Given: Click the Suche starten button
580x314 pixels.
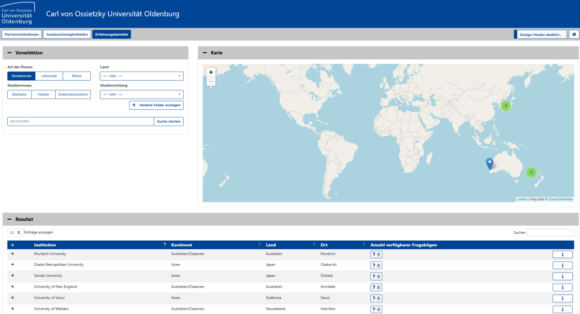Looking at the screenshot, I should [168, 121].
